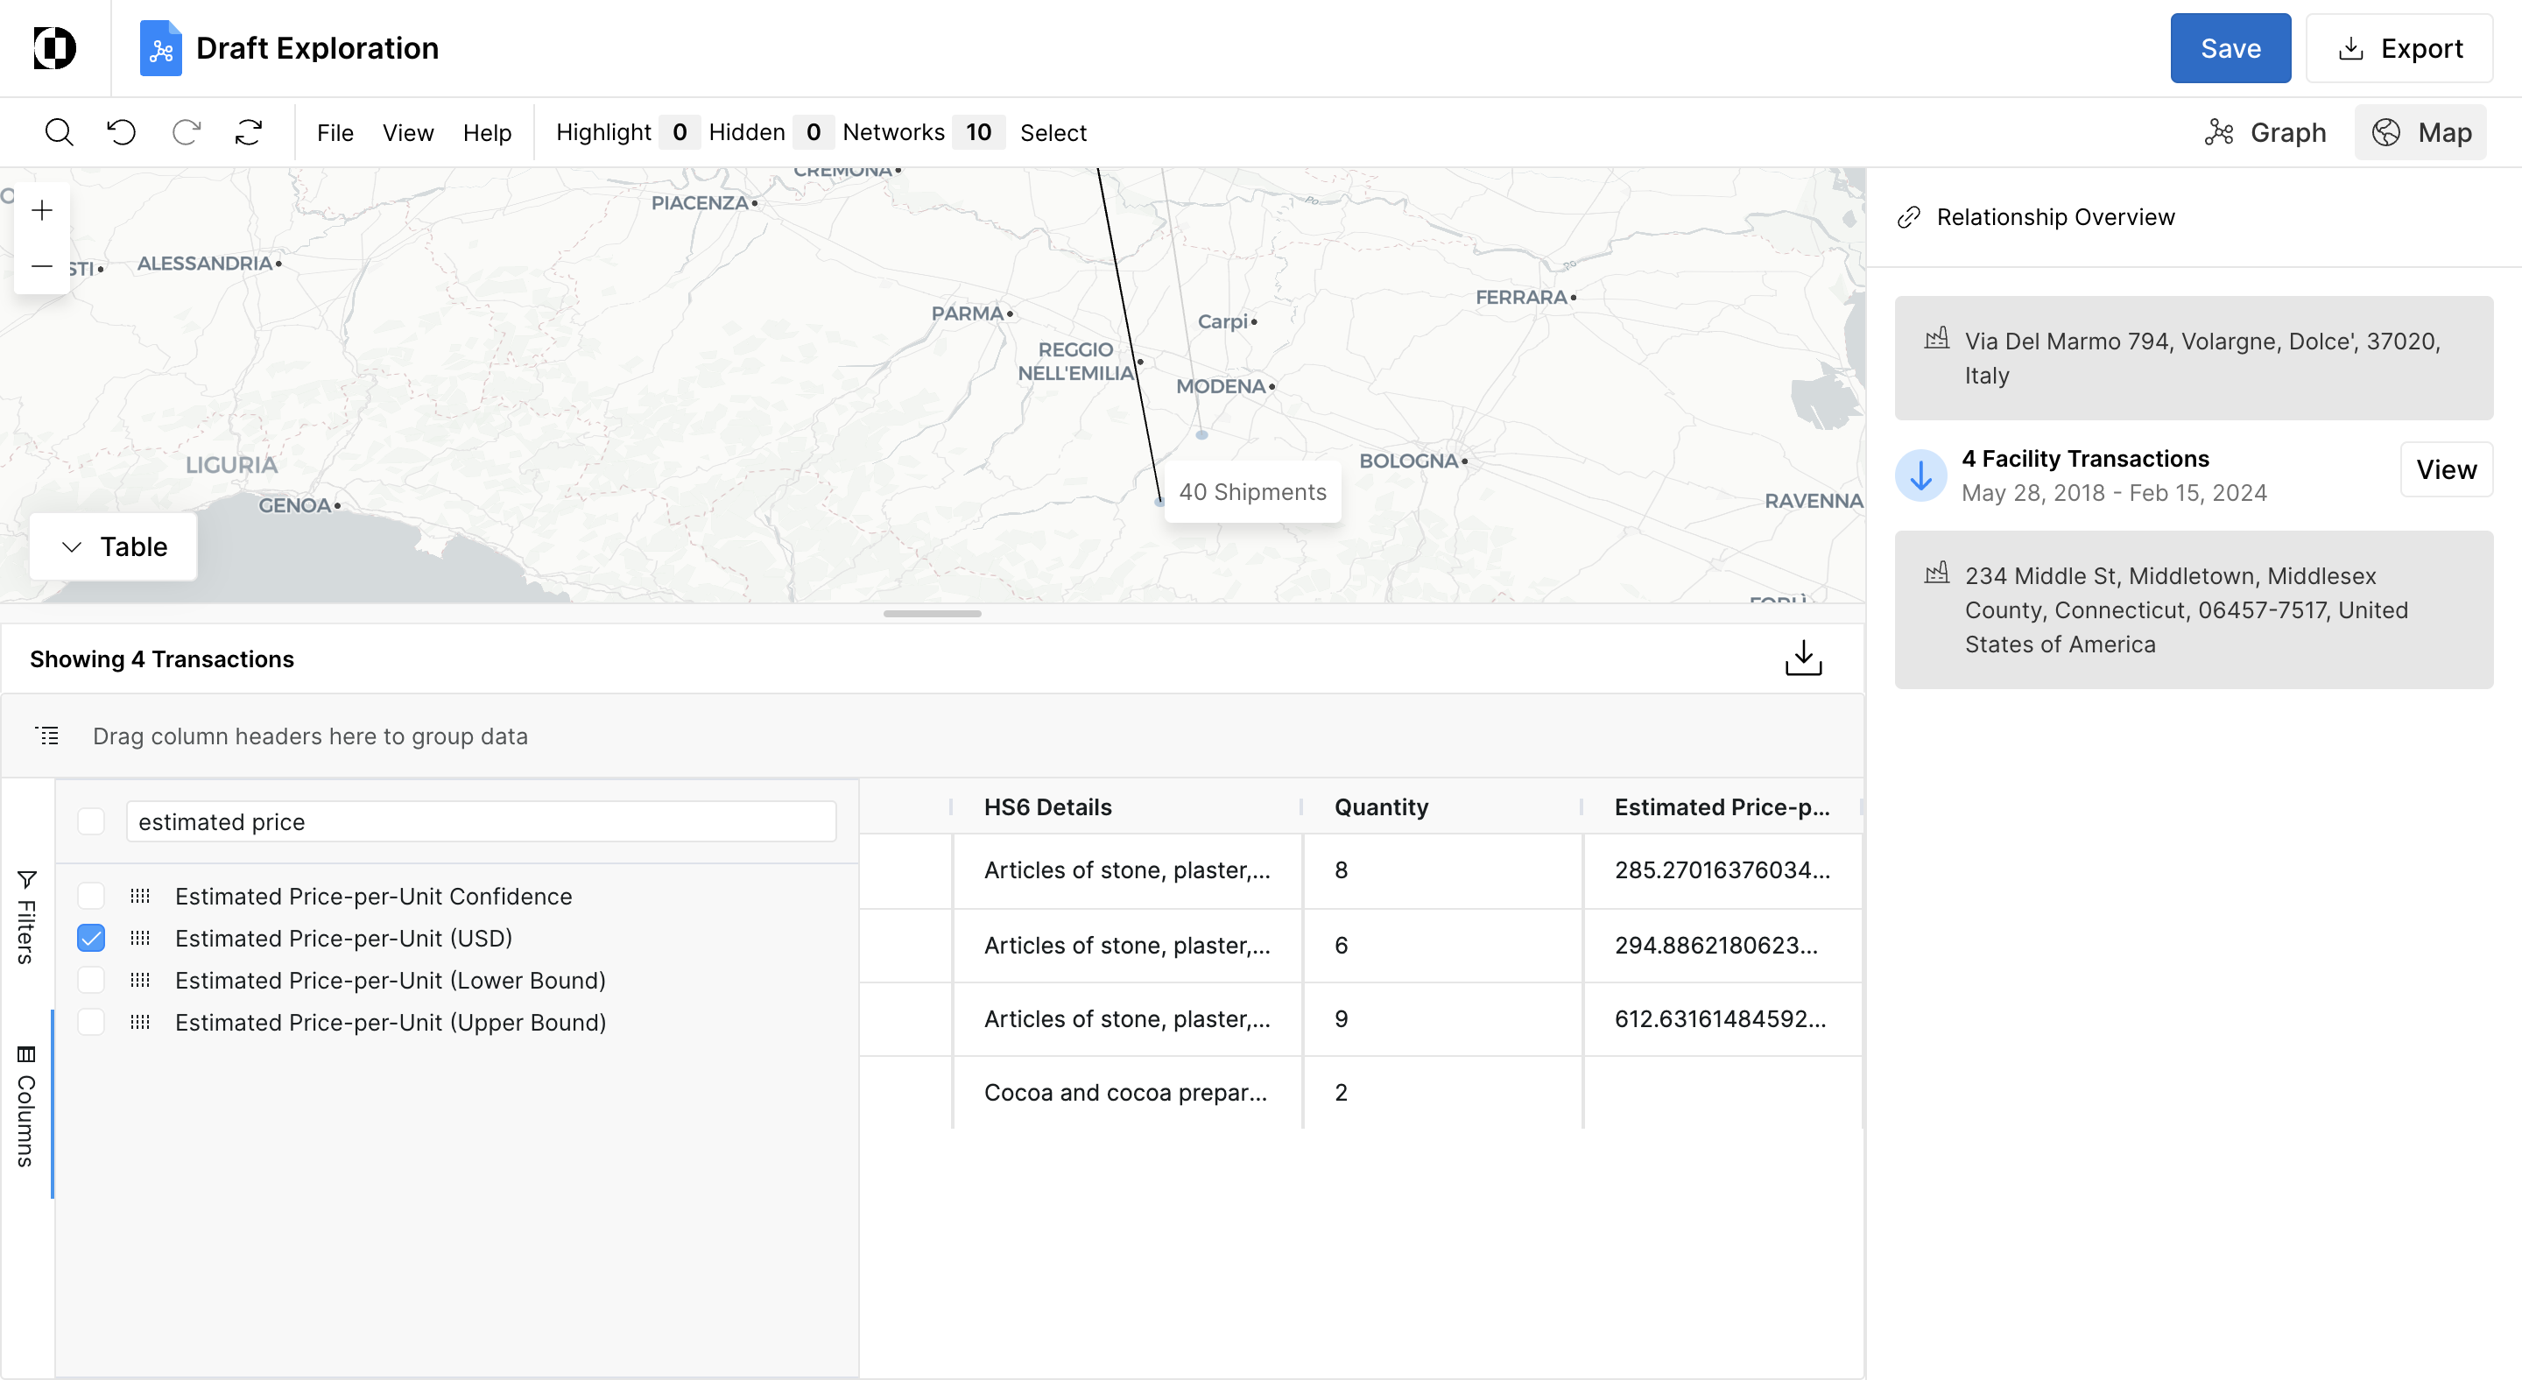Collapse the Columns side panel
The image size is (2522, 1380).
point(26,1106)
